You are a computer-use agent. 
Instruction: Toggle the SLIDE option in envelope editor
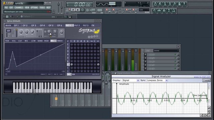pos(64,74)
